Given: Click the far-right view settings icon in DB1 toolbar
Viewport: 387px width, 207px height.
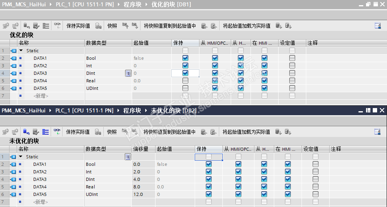Looking at the screenshot, I should click(x=378, y=25).
